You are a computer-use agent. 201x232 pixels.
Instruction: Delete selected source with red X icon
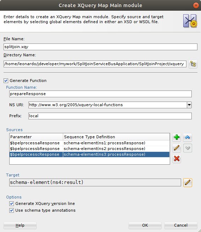point(176,159)
